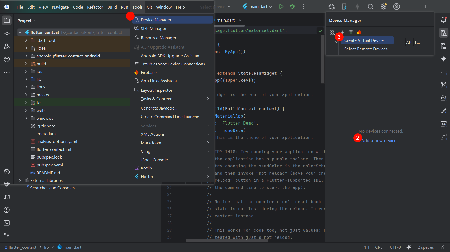Open the Logcat cat icon
The width and height of the screenshot is (450, 252).
click(x=7, y=197)
